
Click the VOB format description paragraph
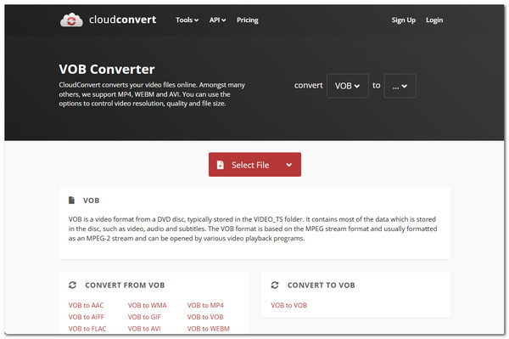point(253,229)
